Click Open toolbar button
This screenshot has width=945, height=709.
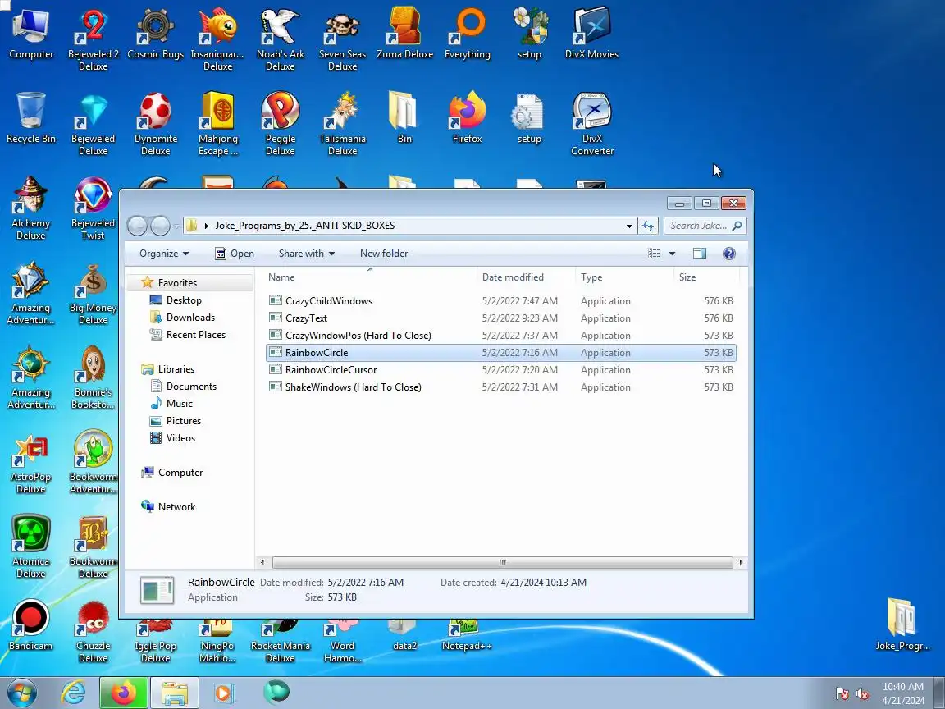235,254
